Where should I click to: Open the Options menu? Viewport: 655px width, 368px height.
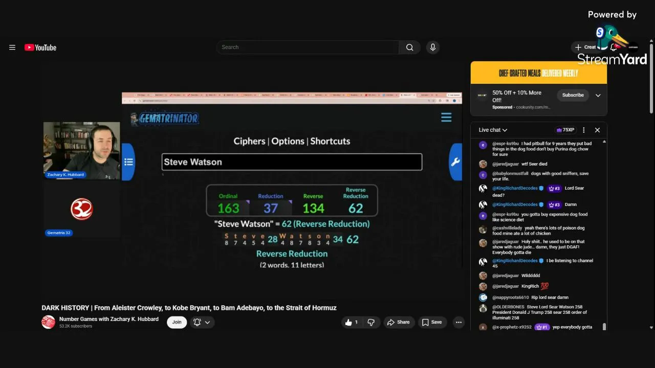pyautogui.click(x=288, y=141)
